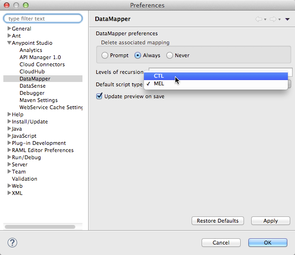Screen dimensions: 295x255
Task: Select the Prompt radio button
Action: (105, 55)
